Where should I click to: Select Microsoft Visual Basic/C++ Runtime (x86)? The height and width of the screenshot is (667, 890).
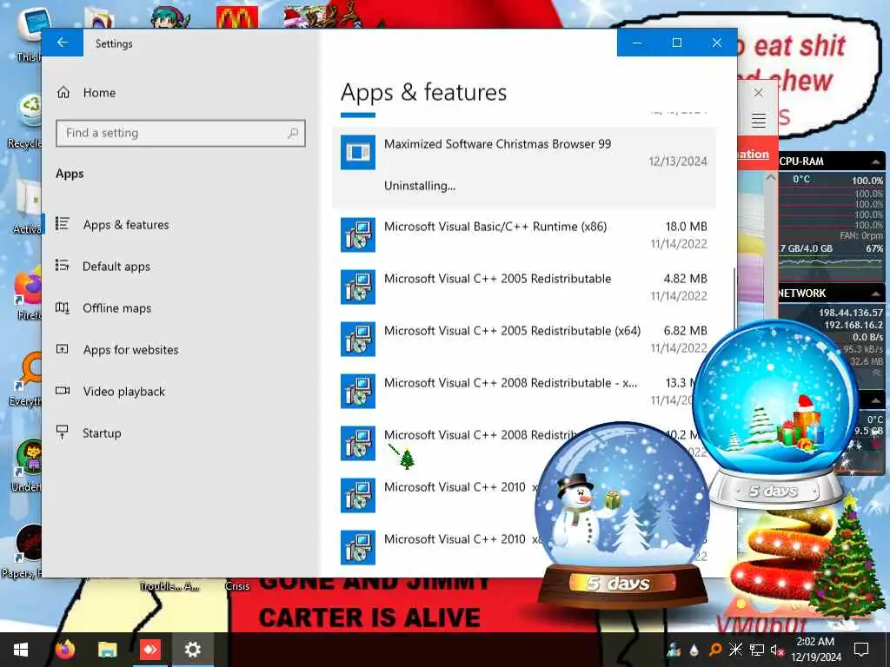[524, 234]
